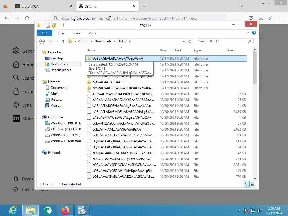
Task: Click the Search ffx117 input field
Action: tap(225, 41)
